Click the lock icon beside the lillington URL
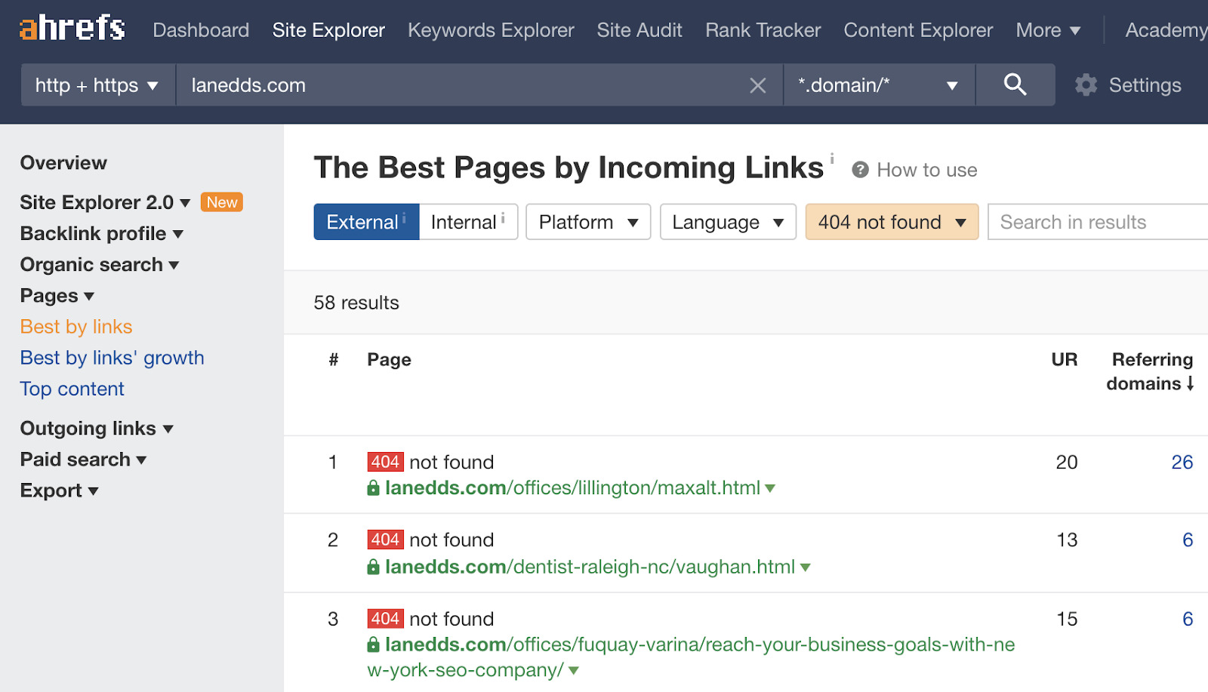 [373, 488]
